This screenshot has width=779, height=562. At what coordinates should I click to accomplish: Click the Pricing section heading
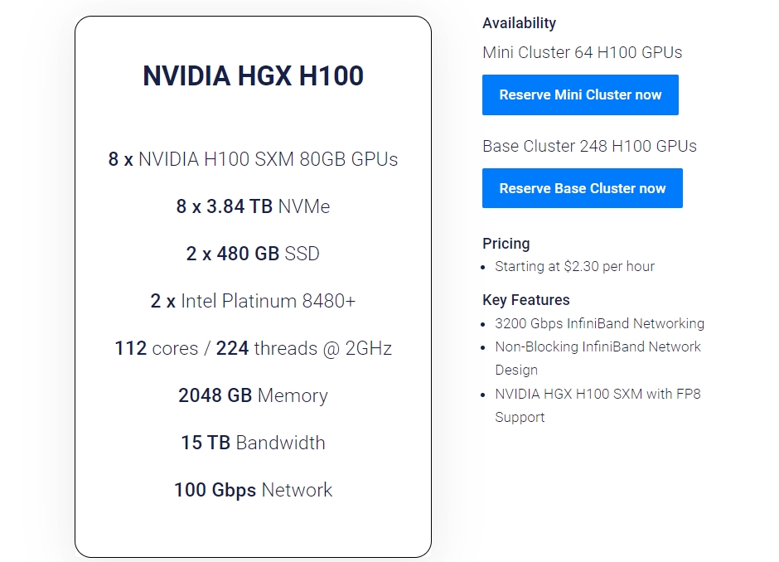(506, 244)
